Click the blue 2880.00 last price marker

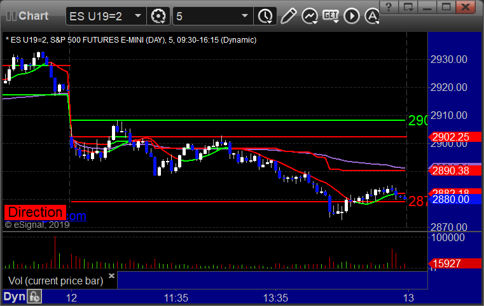455,199
